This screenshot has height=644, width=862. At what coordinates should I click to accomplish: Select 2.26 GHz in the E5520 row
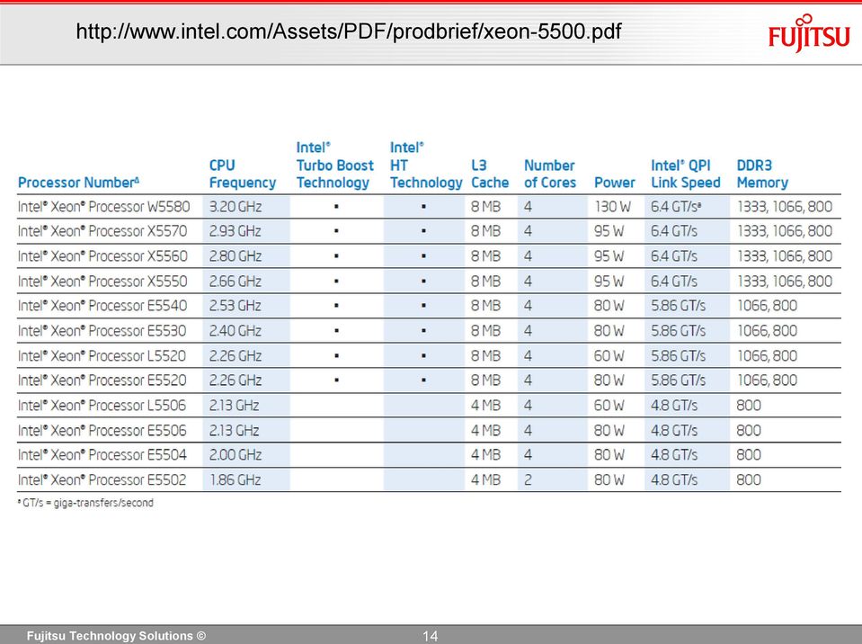click(235, 380)
